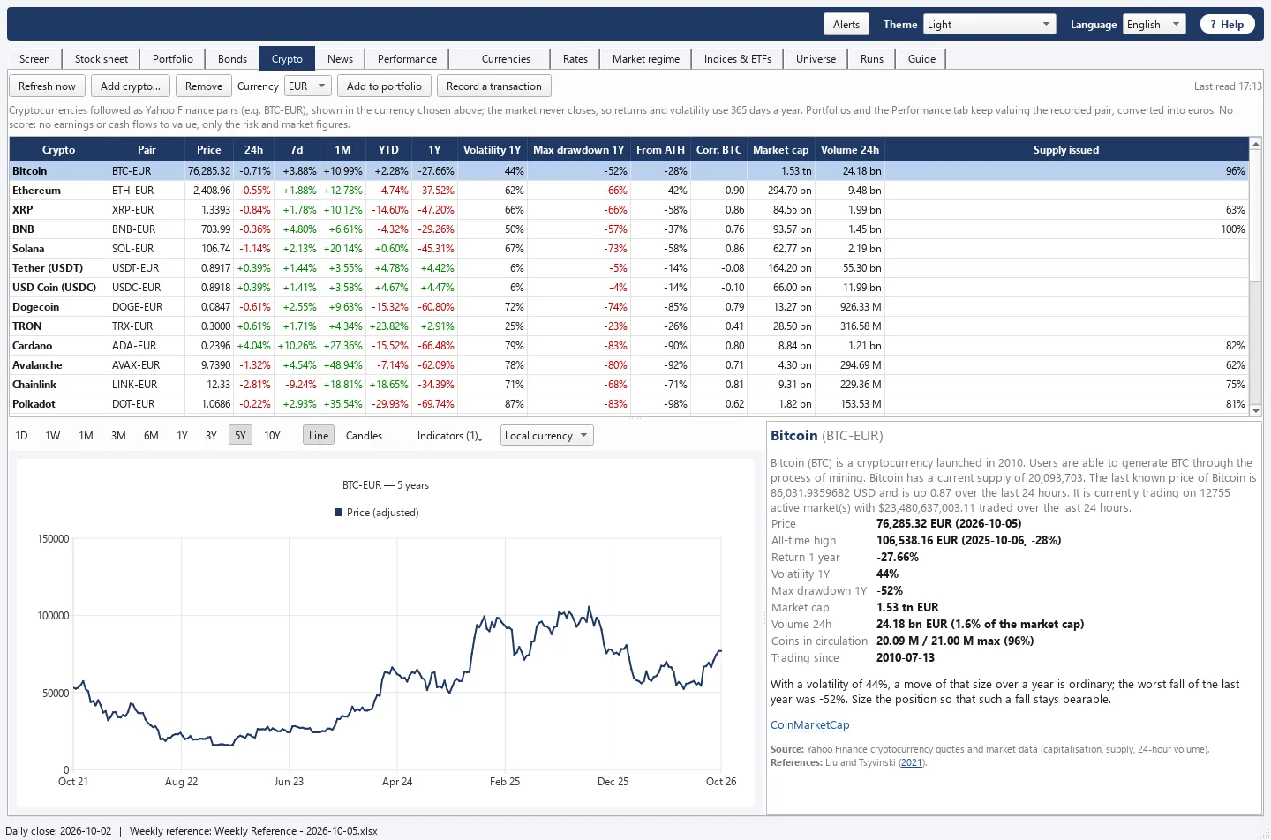The image size is (1271, 840).
Task: Sort by Max drawdown 1Y header
Action: tap(578, 149)
